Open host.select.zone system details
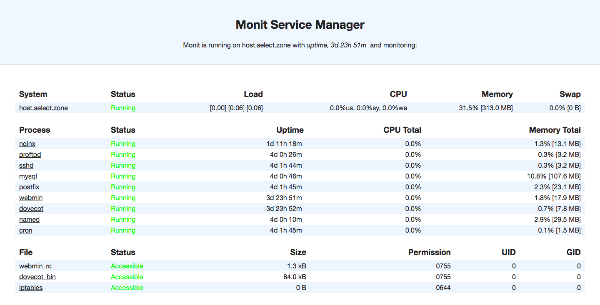This screenshot has height=305, width=600. tap(43, 108)
